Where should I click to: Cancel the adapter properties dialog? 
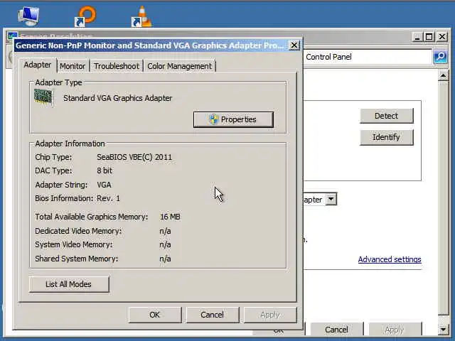click(213, 315)
